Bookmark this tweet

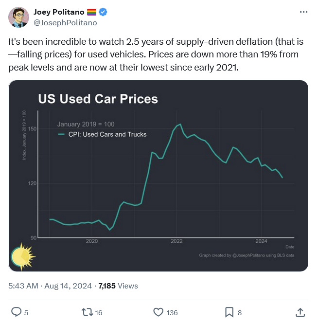click(x=229, y=312)
